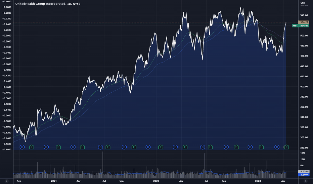Click the January 2022 earnings E marker
Screen dimensions: 313x184
(x=161, y=147)
